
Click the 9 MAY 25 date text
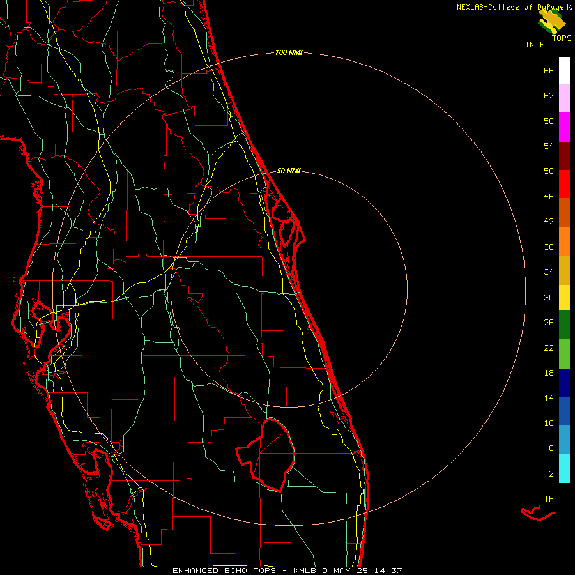(345, 571)
